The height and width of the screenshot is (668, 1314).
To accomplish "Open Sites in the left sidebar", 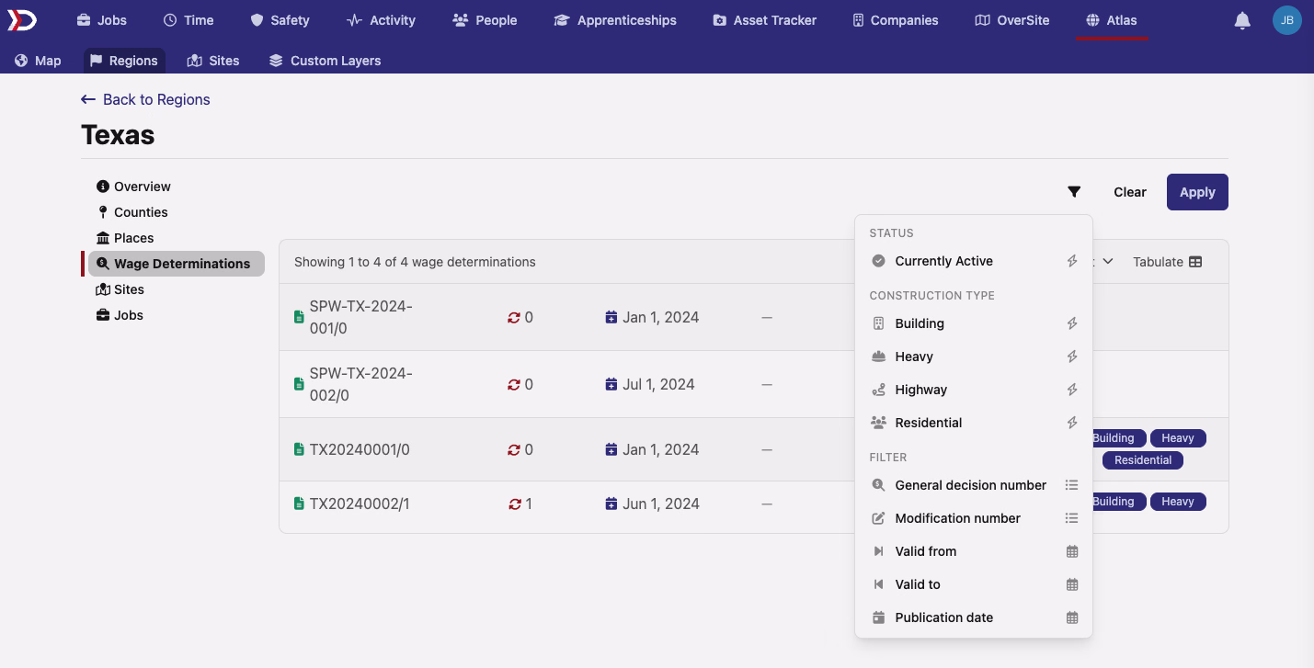I will pos(120,289).
